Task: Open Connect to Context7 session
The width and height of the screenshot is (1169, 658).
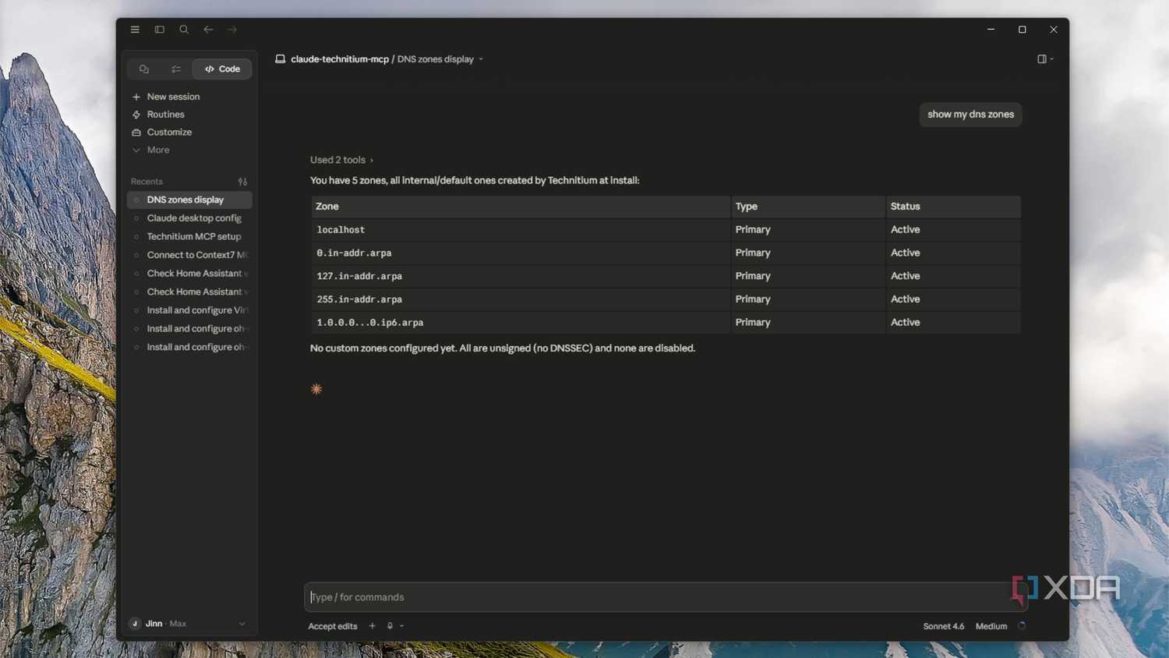Action: coord(189,255)
